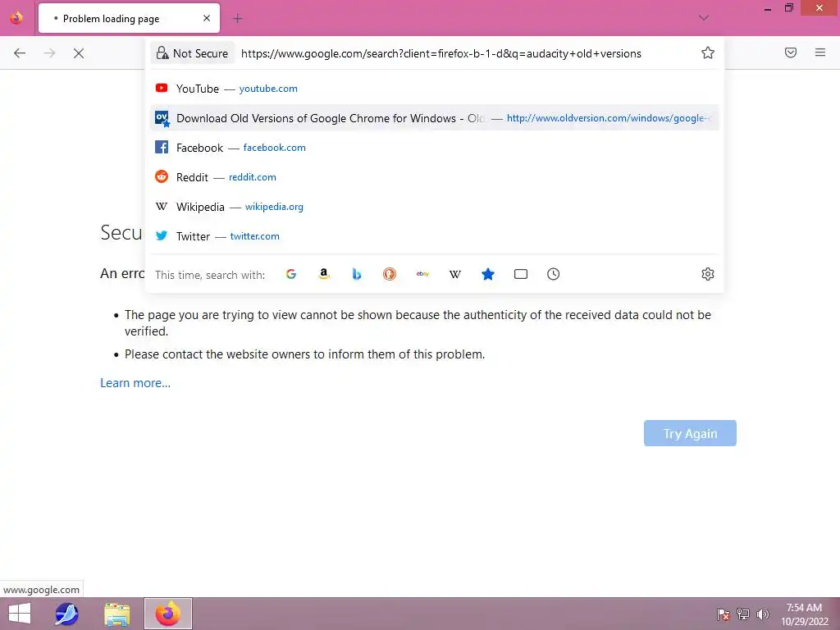Click the Firefox View icon in tab bar
Screen dimensions: 840x630
click(x=16, y=18)
